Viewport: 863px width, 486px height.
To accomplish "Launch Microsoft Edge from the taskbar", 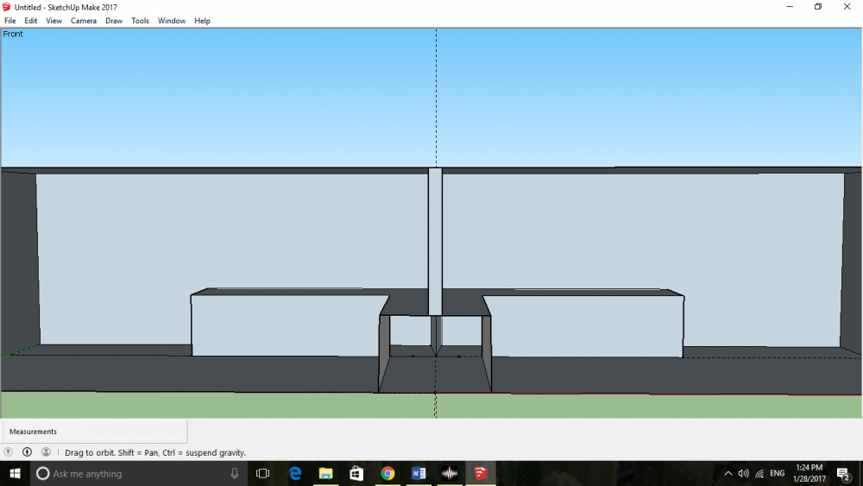I will pos(295,473).
